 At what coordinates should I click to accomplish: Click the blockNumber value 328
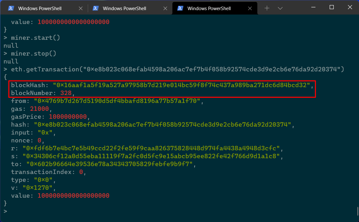tap(66, 93)
